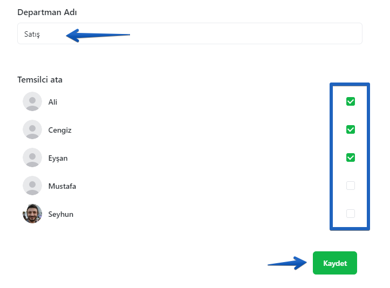Image resolution: width=390 pixels, height=288 pixels.
Task: Click the Departman Adı field label
Action: coord(47,12)
